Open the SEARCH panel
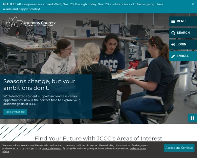Viewport: 197px width, 158px height. pyautogui.click(x=183, y=33)
